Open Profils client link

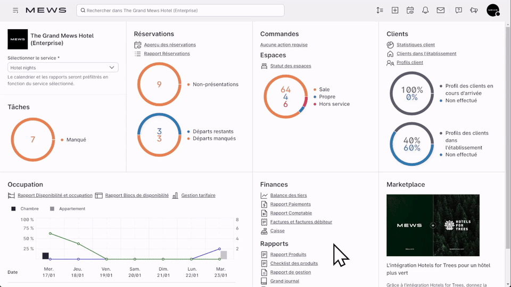point(410,63)
